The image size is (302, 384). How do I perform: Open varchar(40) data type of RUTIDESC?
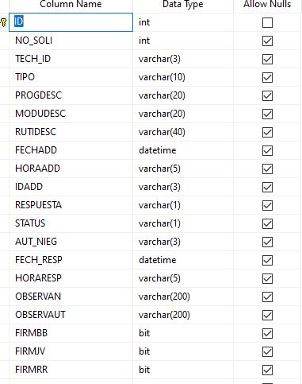pyautogui.click(x=183, y=132)
